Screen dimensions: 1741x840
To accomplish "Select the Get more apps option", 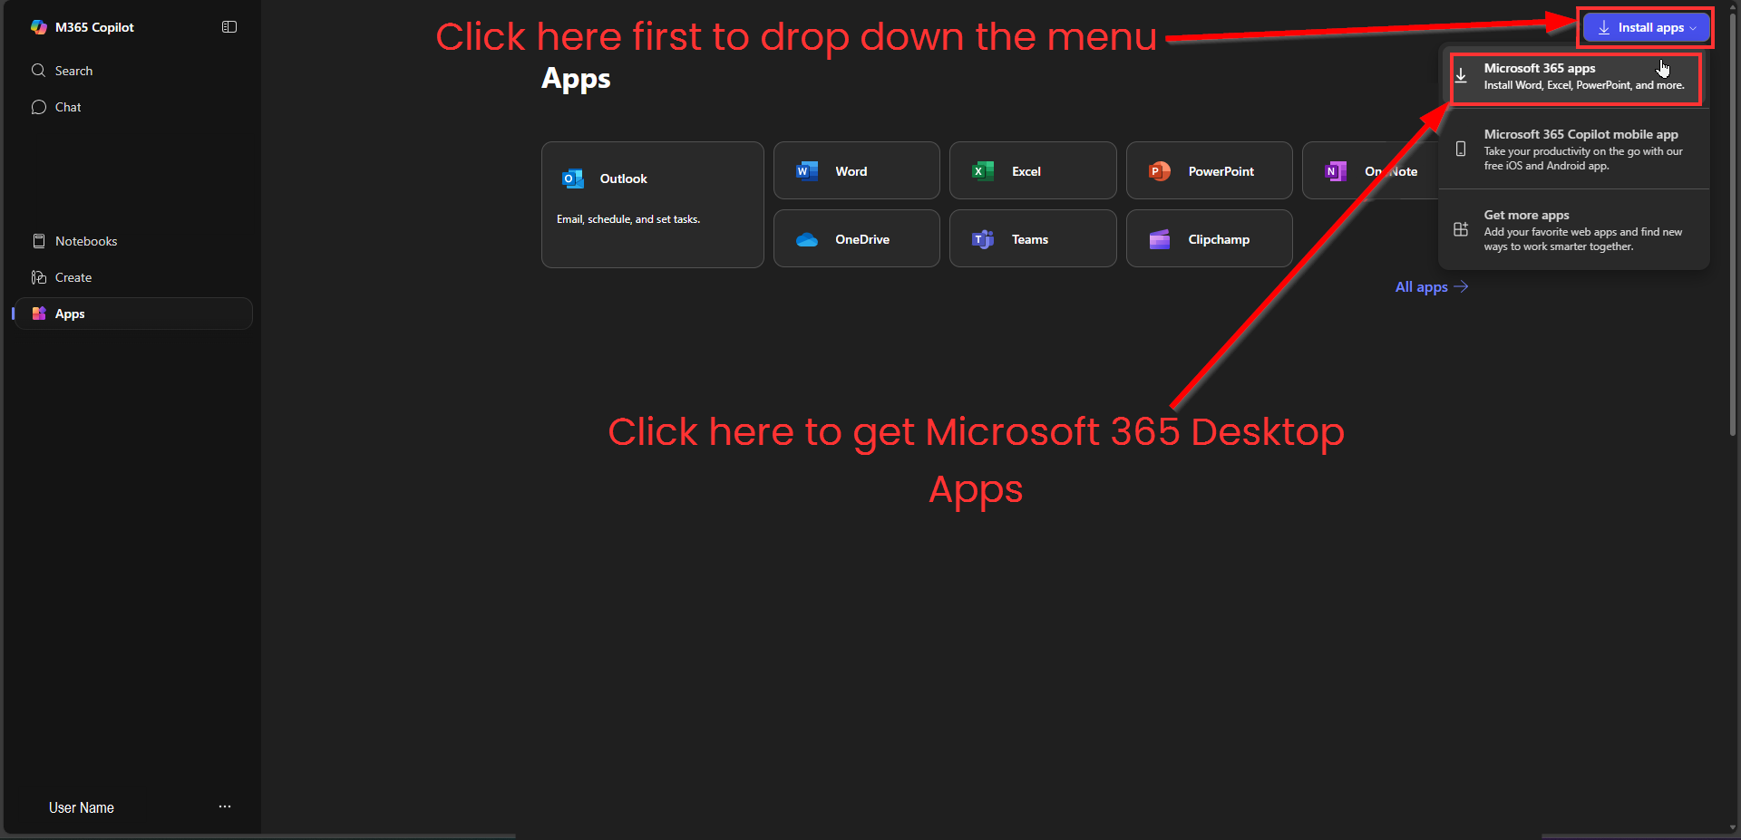I will tap(1574, 230).
